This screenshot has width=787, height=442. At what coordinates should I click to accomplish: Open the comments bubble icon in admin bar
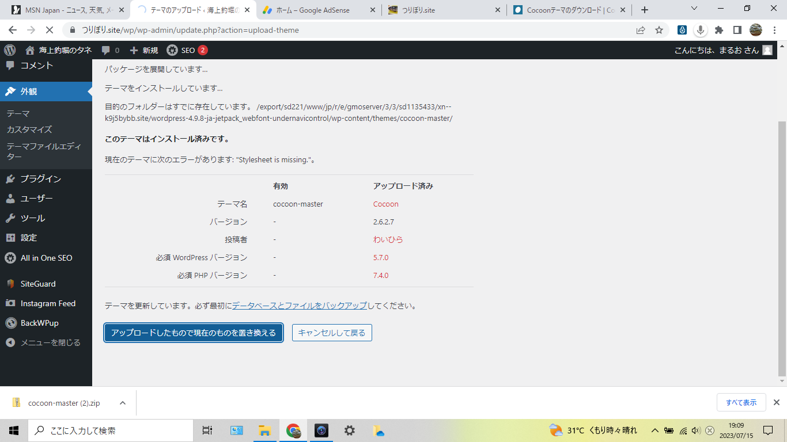click(106, 50)
